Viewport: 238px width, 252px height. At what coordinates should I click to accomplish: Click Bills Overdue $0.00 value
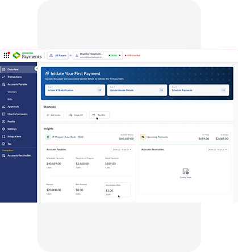(x=80, y=190)
